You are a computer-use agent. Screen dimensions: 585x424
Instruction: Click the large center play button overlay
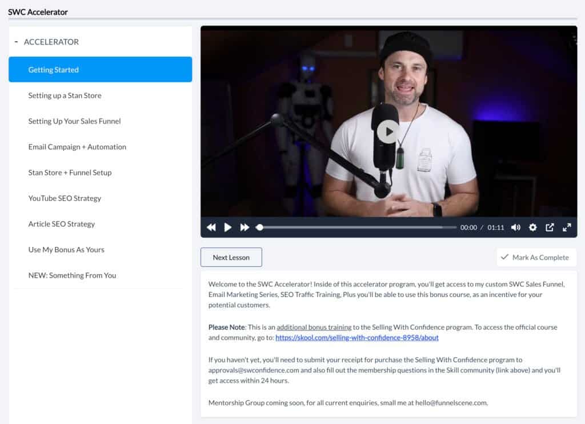(388, 131)
